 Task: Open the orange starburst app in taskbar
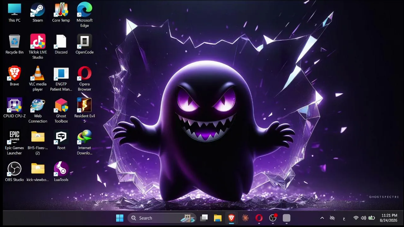click(x=245, y=218)
